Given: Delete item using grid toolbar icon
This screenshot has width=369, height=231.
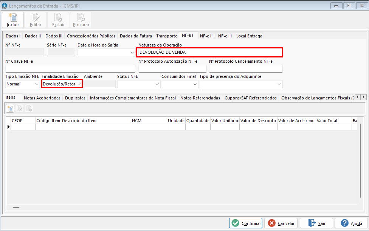Looking at the screenshot, I should (29, 109).
